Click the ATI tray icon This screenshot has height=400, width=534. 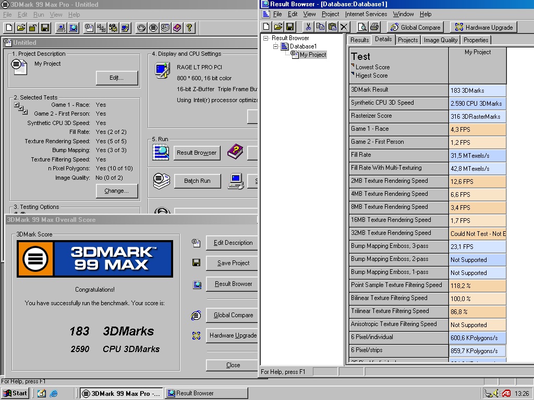click(506, 394)
